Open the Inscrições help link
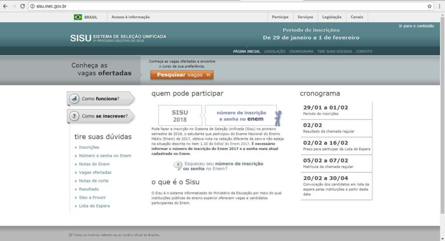 coord(89,147)
